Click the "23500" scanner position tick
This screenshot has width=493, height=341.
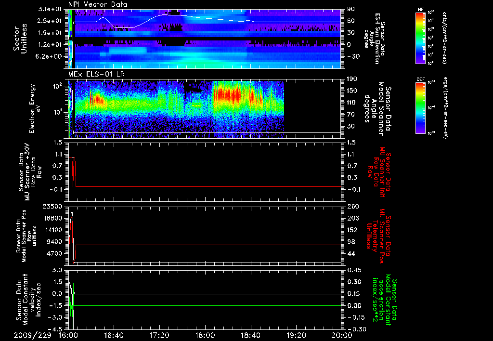[52, 206]
